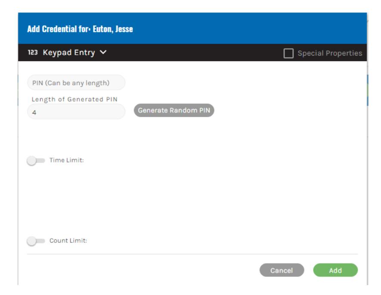Cancel adding the credential
The height and width of the screenshot is (295, 381).
(282, 270)
